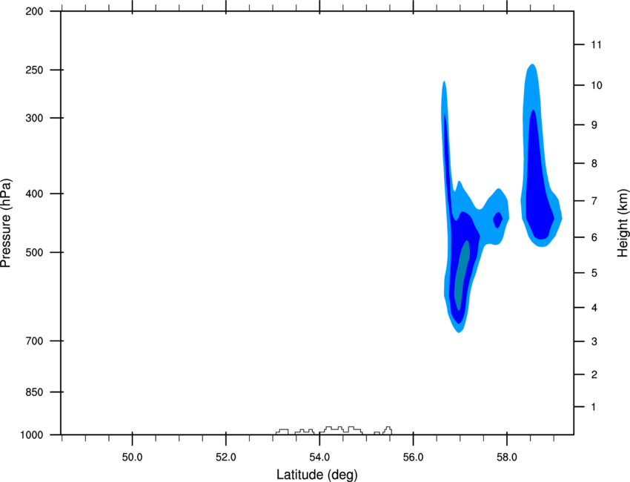Click the 'Height (km)' axis title
The height and width of the screenshot is (482, 630).
(x=623, y=222)
